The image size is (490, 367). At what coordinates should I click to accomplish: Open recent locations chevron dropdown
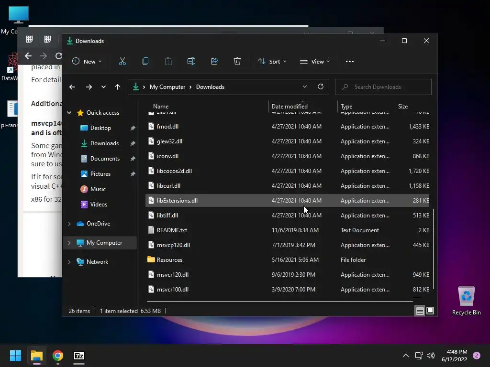pyautogui.click(x=103, y=87)
